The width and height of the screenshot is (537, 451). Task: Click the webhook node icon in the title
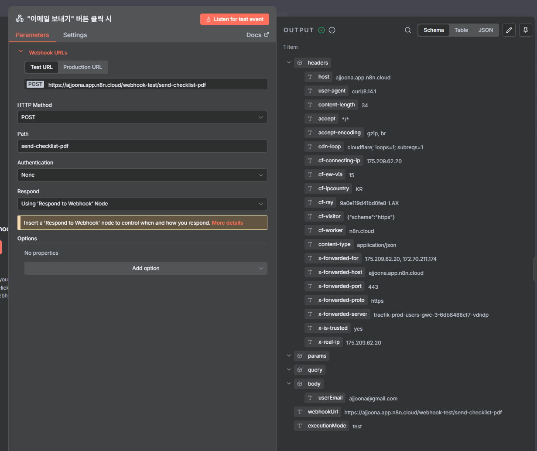click(x=20, y=19)
